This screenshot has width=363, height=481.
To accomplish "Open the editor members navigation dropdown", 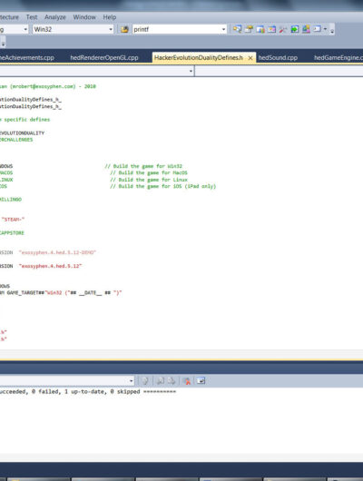I will click(279, 71).
